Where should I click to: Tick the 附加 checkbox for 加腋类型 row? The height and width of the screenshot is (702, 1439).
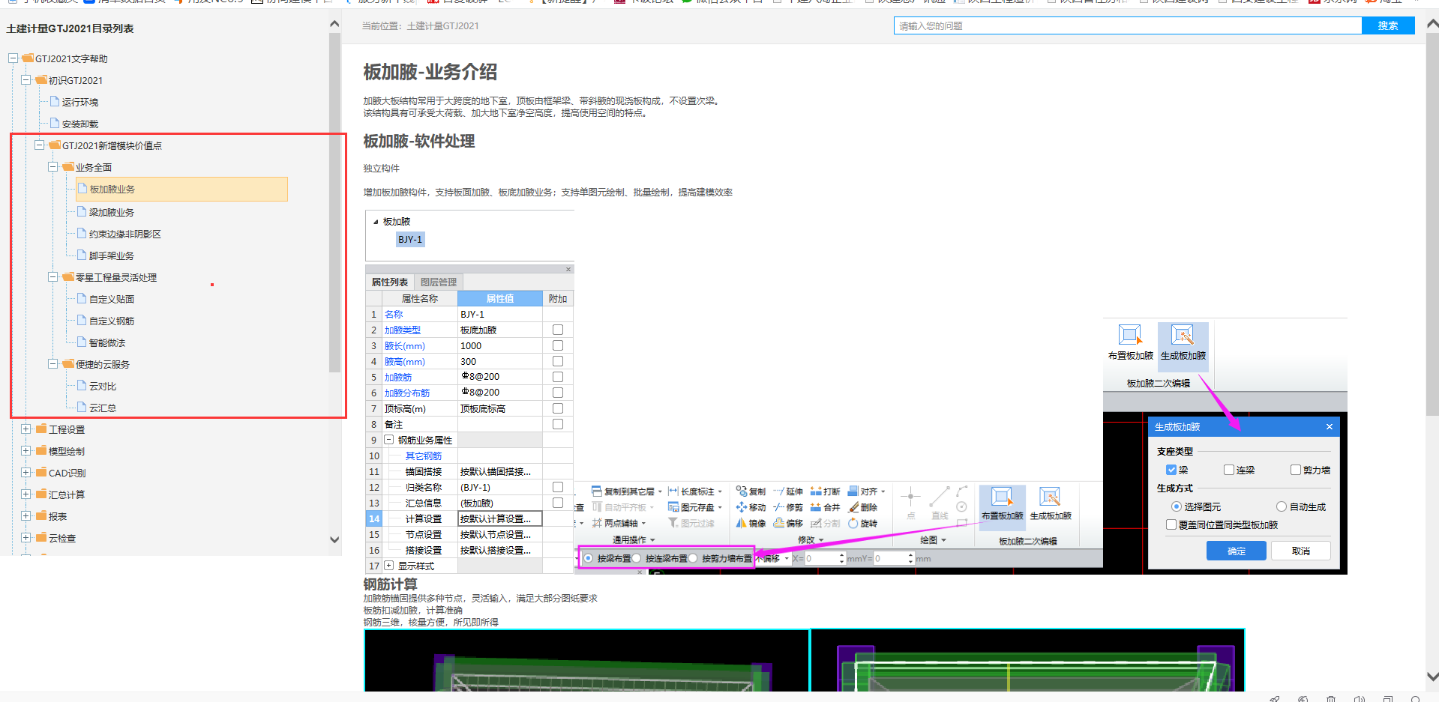(558, 330)
